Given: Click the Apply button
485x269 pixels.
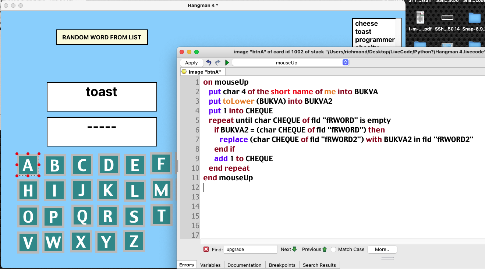Looking at the screenshot, I should (191, 63).
